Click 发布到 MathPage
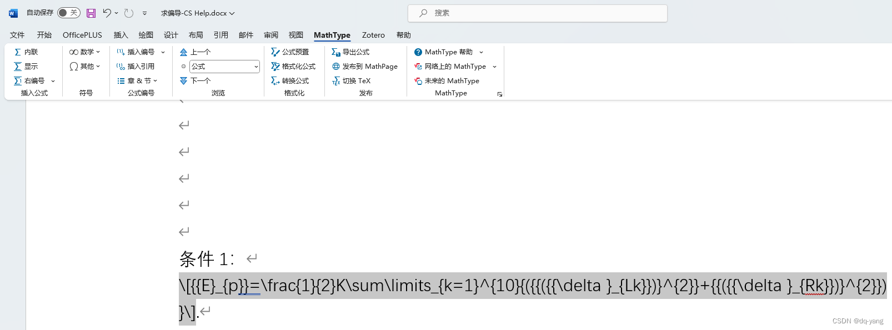Screen dimensions: 892x330 pyautogui.click(x=365, y=66)
